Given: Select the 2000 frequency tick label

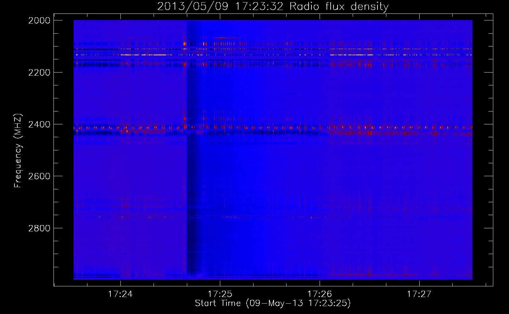Looking at the screenshot, I should pyautogui.click(x=39, y=20).
